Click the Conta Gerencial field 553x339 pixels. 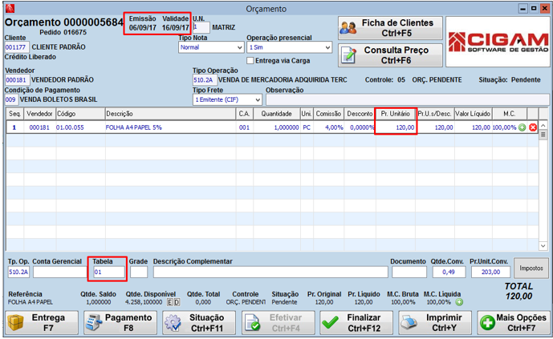tap(59, 272)
